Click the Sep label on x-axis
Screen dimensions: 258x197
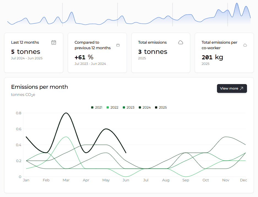point(186,180)
